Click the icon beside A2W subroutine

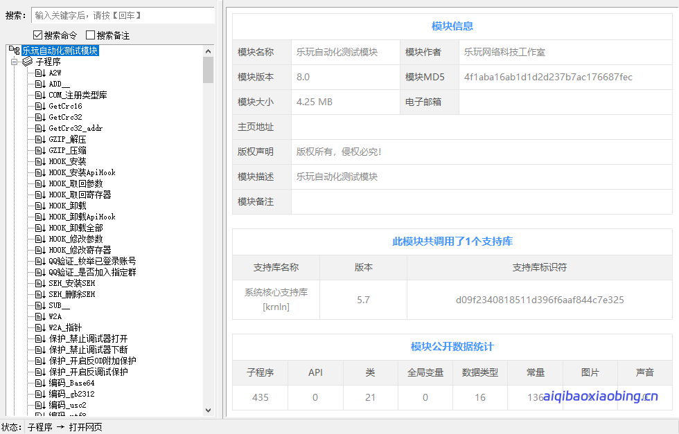40,73
